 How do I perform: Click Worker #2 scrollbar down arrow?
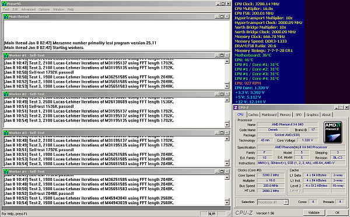(227, 125)
